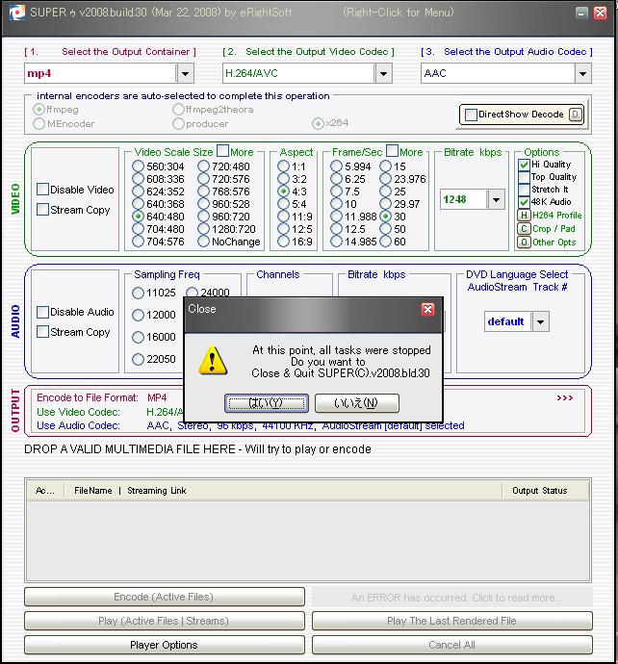Check Video Scale Size More box
The width and height of the screenshot is (618, 664).
click(x=222, y=150)
